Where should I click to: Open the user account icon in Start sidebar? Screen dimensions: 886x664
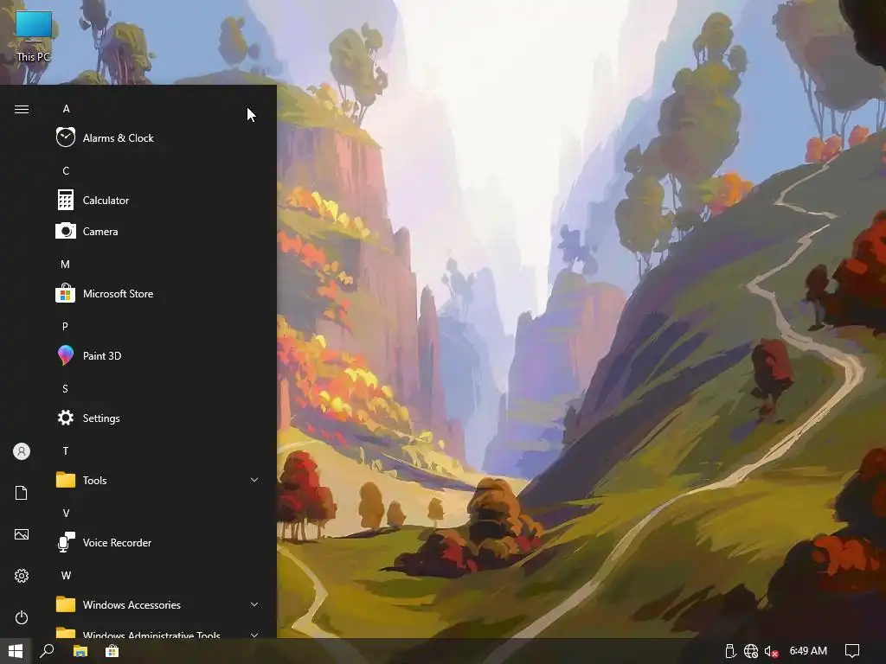click(x=22, y=451)
